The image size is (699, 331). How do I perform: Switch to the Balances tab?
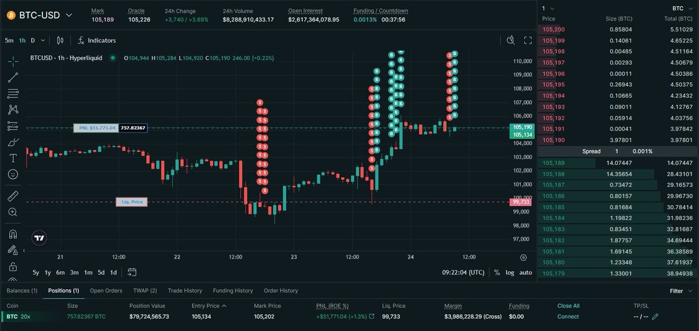tap(22, 291)
